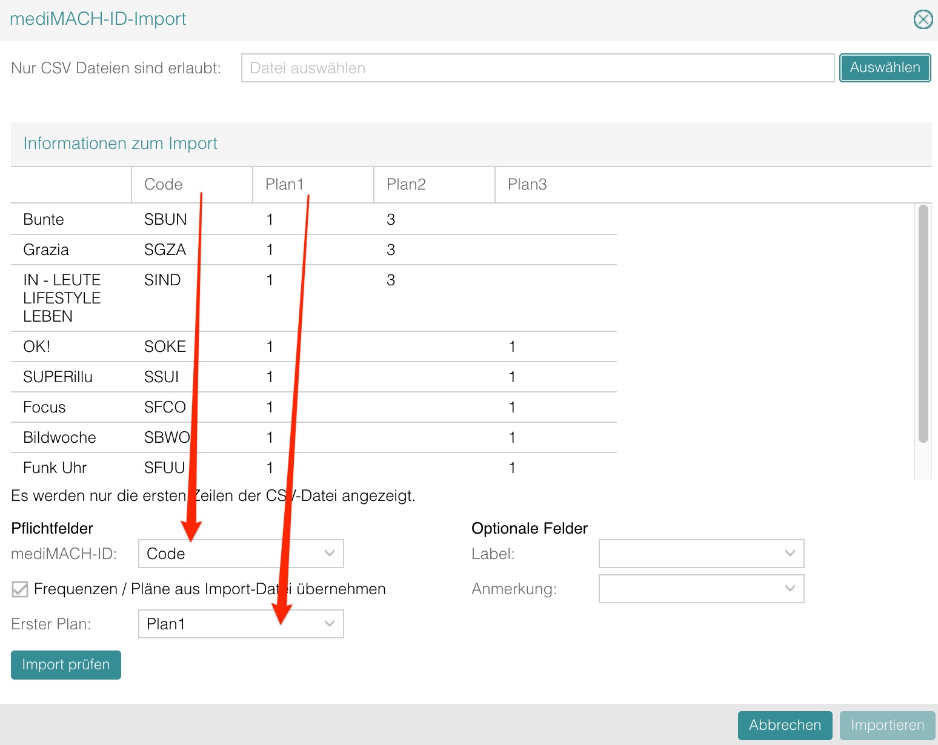
Task: Expand the Anmerkung dropdown
Action: [x=701, y=589]
